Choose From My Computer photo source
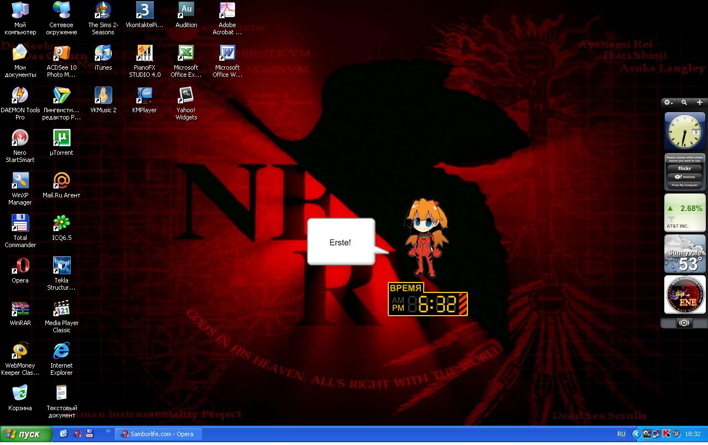The height and width of the screenshot is (445, 708). pyautogui.click(x=685, y=185)
